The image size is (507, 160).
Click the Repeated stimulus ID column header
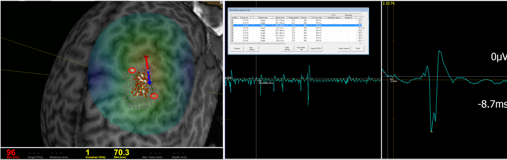[x=348, y=16]
